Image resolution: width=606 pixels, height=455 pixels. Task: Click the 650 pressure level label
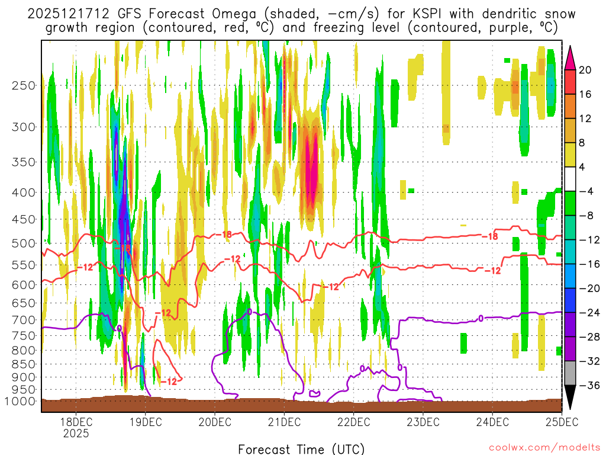(24, 303)
